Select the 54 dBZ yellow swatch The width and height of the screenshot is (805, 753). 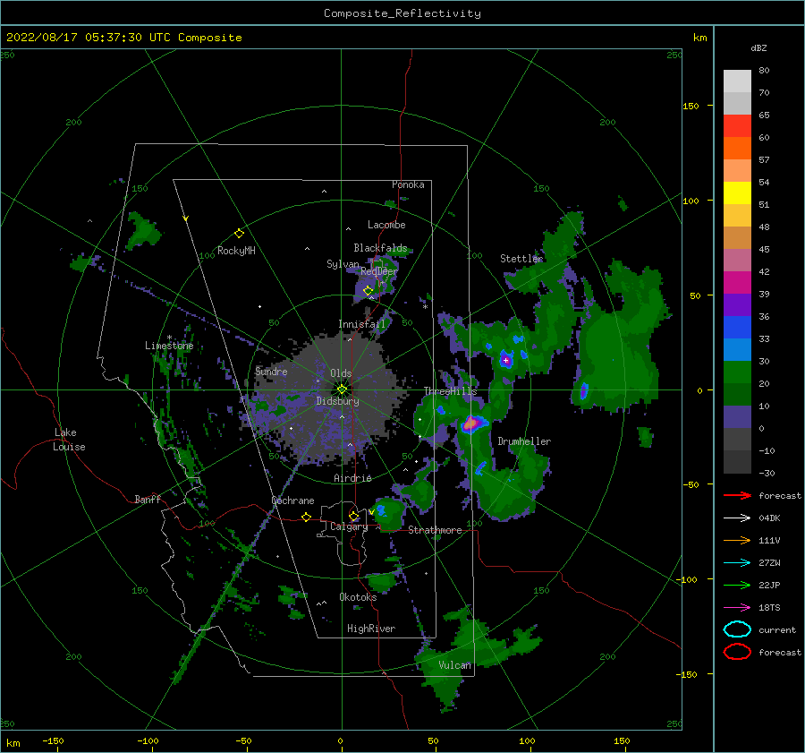click(x=737, y=193)
